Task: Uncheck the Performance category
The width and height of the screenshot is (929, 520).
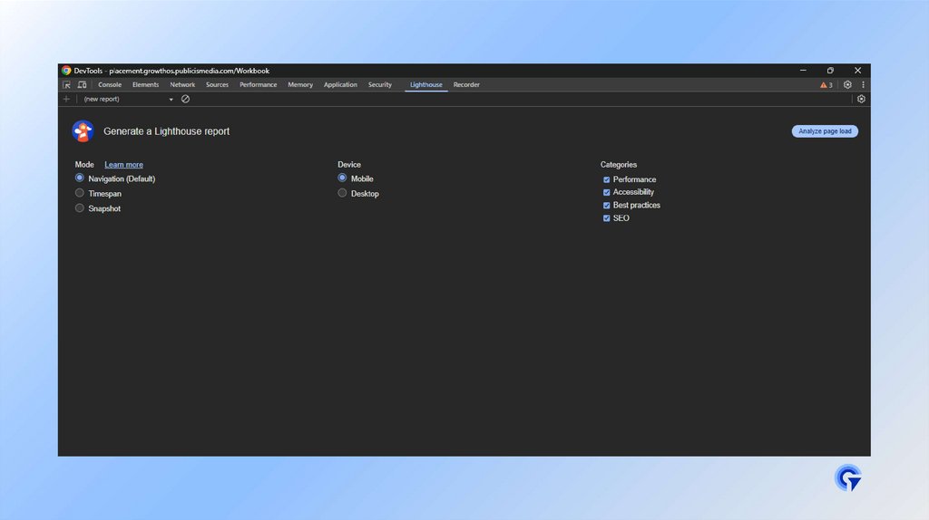Action: click(x=606, y=179)
